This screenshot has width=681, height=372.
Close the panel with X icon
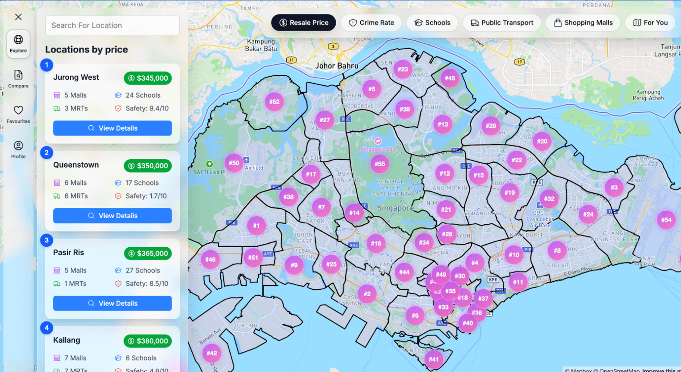18,17
